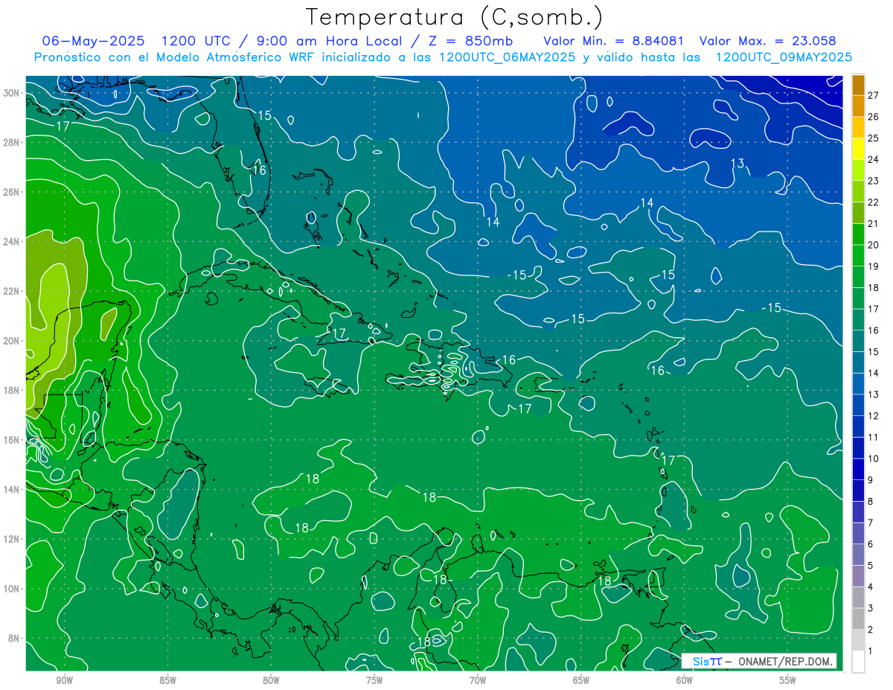
Task: Click the valid-until time '1200UTC_09MAY2025'
Action: click(x=784, y=57)
